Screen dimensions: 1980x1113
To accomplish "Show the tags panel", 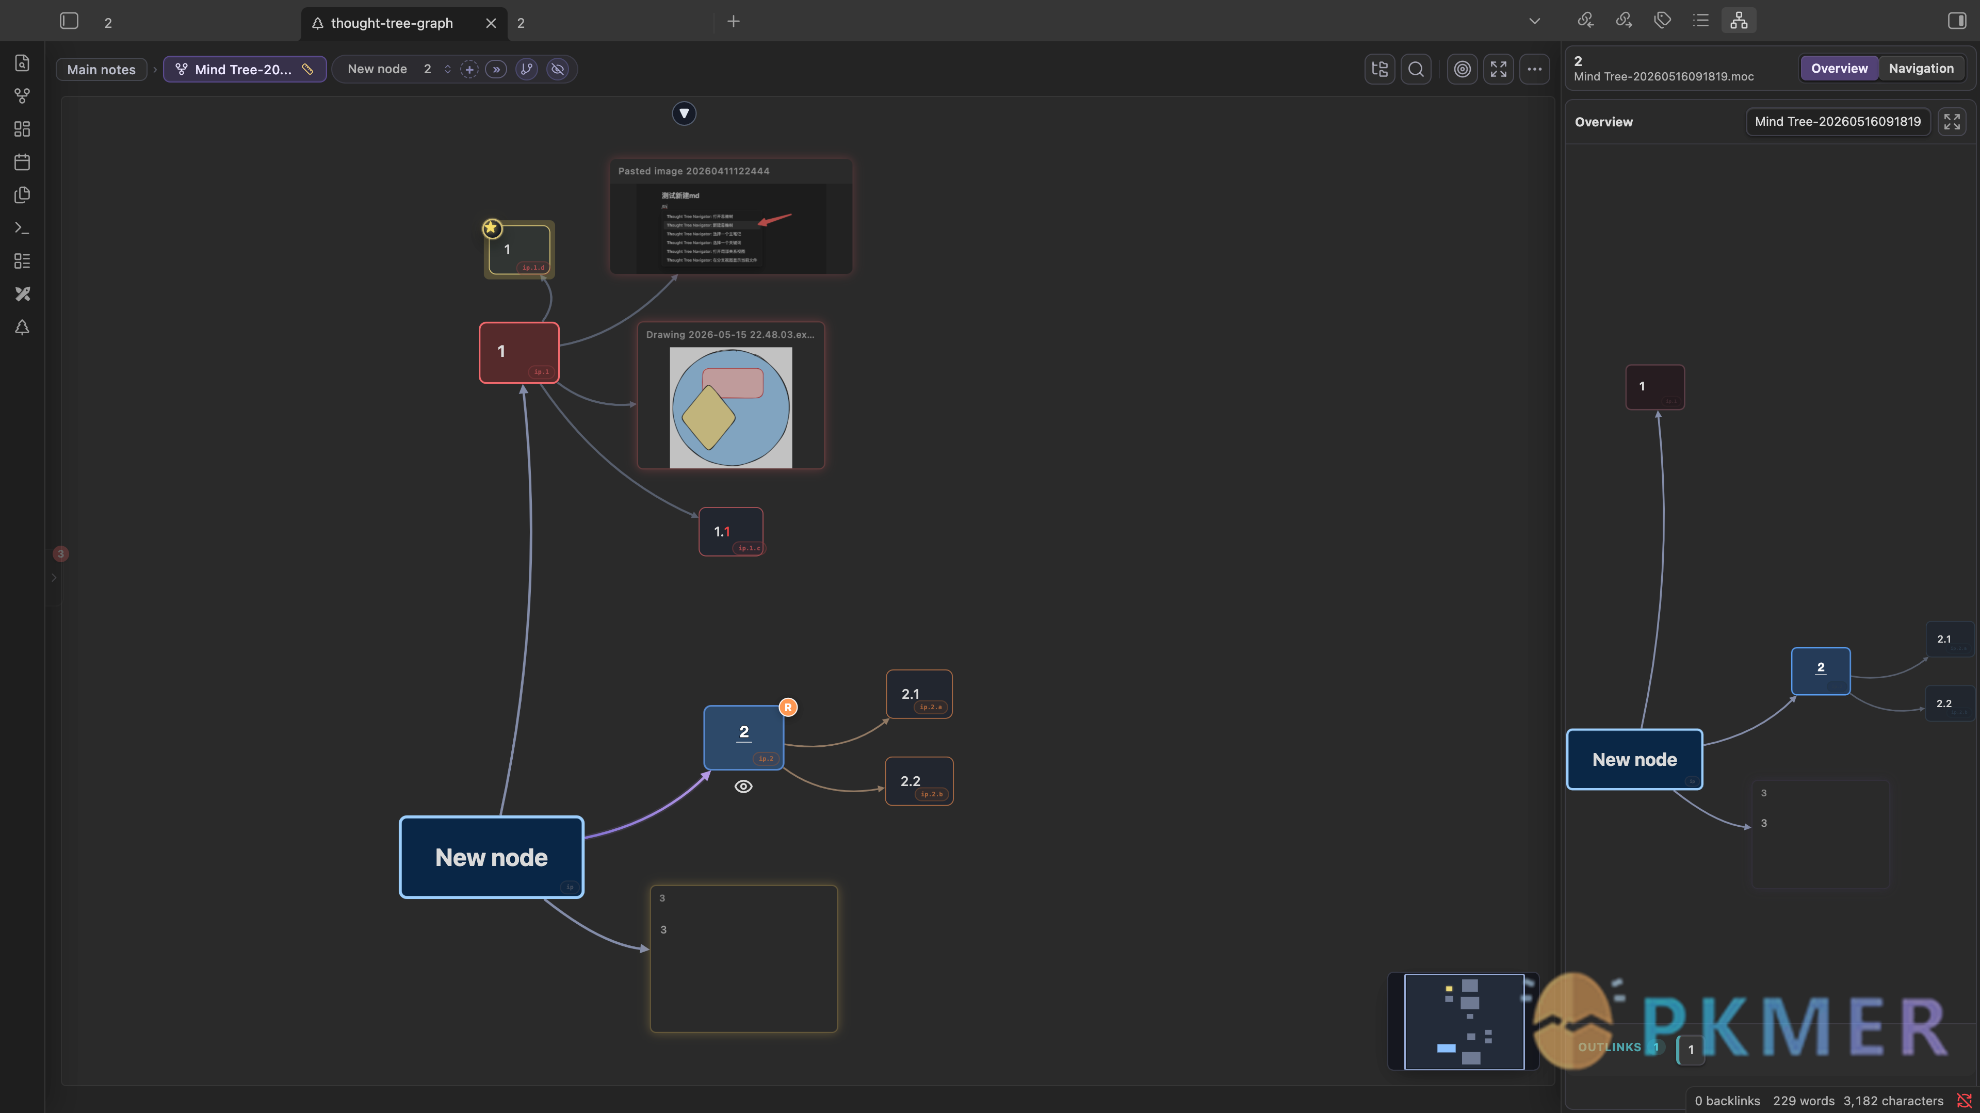I will (x=1662, y=21).
